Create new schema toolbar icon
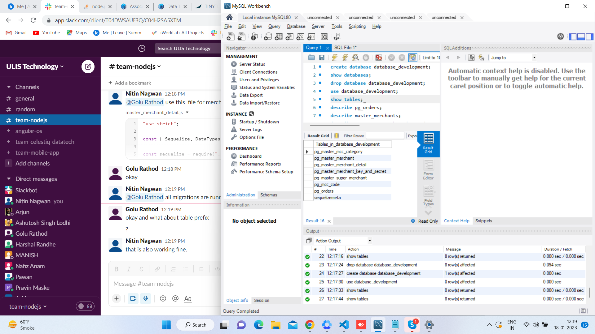Viewport: 595px width, 334px height. [x=268, y=37]
